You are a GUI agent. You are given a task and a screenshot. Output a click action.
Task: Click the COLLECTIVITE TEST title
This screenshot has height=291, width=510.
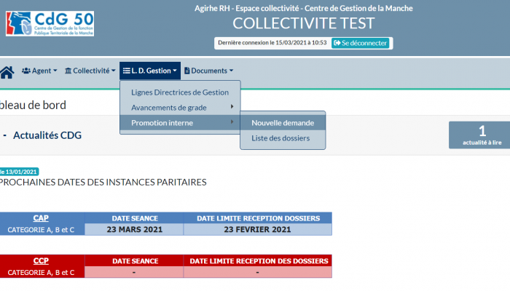(304, 23)
